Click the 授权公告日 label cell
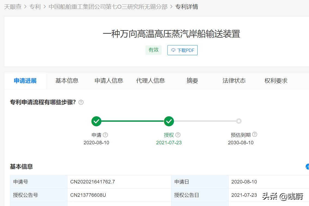 (200, 195)
